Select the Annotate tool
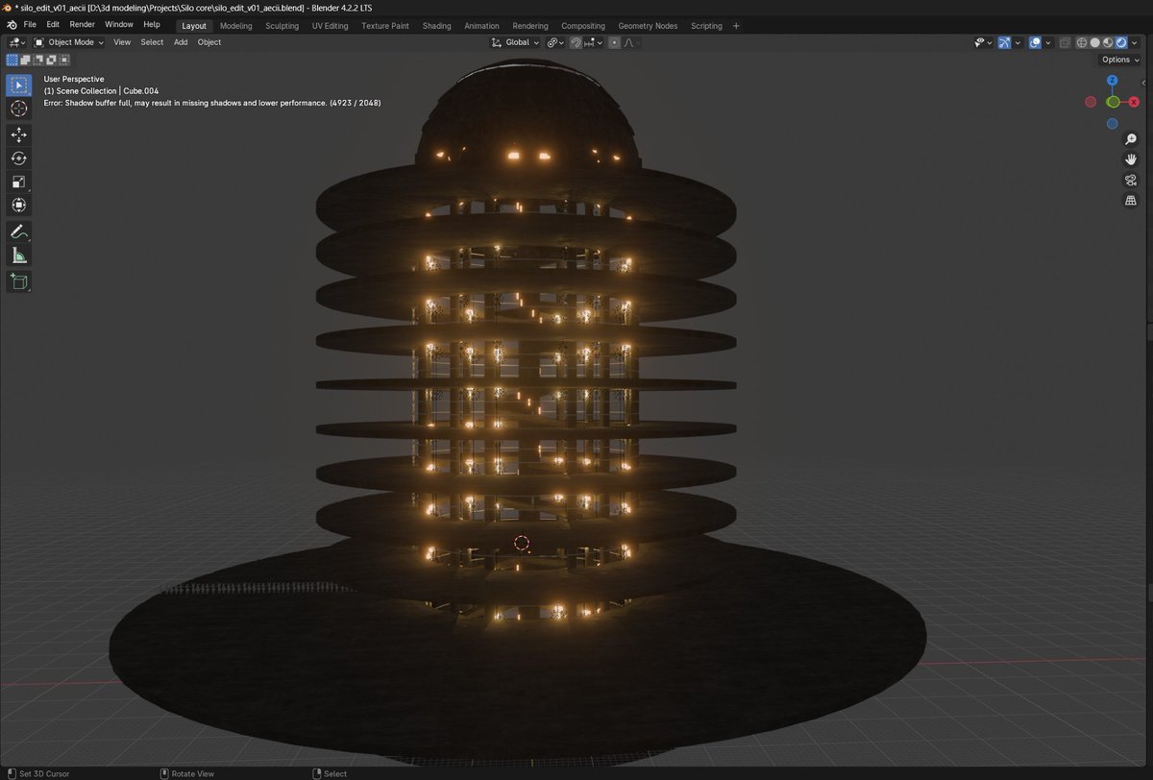This screenshot has height=780, width=1153. point(19,232)
